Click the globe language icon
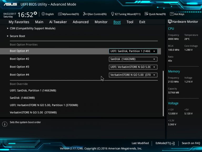This screenshot has width=202, height=152. 43,14
